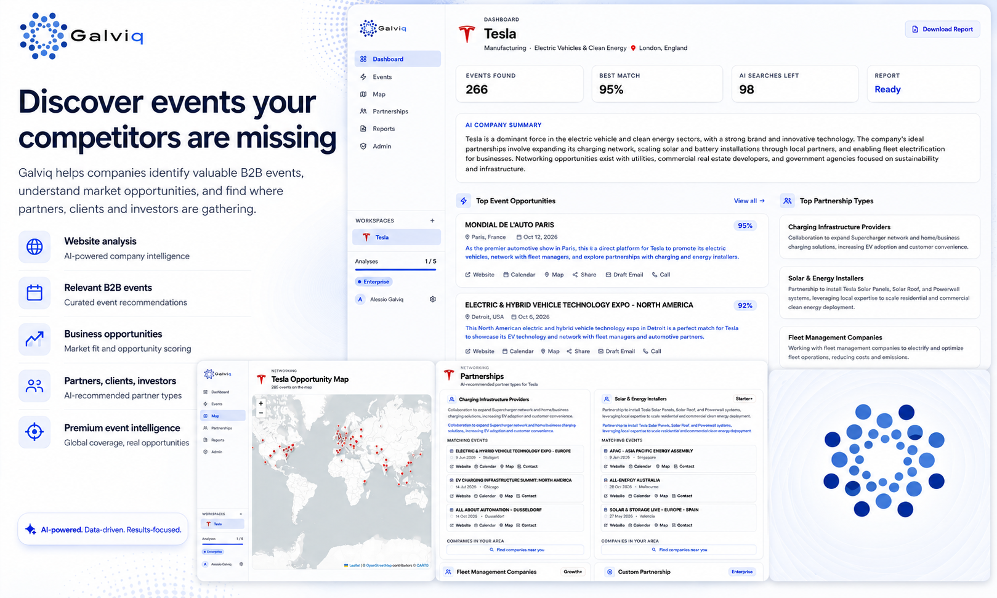Open the All-Energy Australia event

(679, 488)
